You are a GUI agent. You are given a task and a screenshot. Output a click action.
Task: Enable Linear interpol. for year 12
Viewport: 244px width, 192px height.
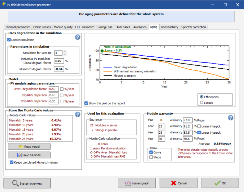coord(199,126)
